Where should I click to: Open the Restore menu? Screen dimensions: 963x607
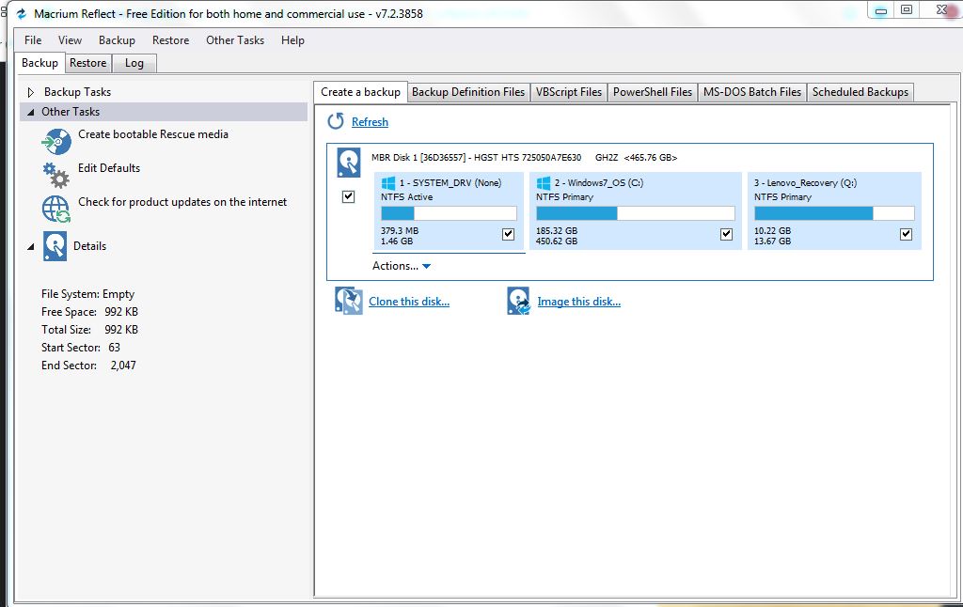click(x=171, y=40)
